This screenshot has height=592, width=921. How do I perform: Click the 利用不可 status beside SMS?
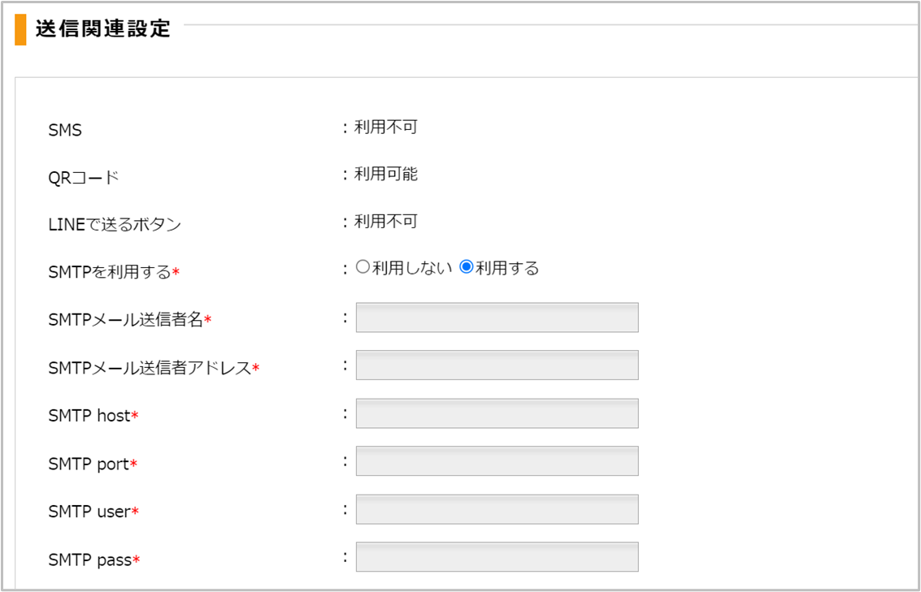tap(385, 127)
